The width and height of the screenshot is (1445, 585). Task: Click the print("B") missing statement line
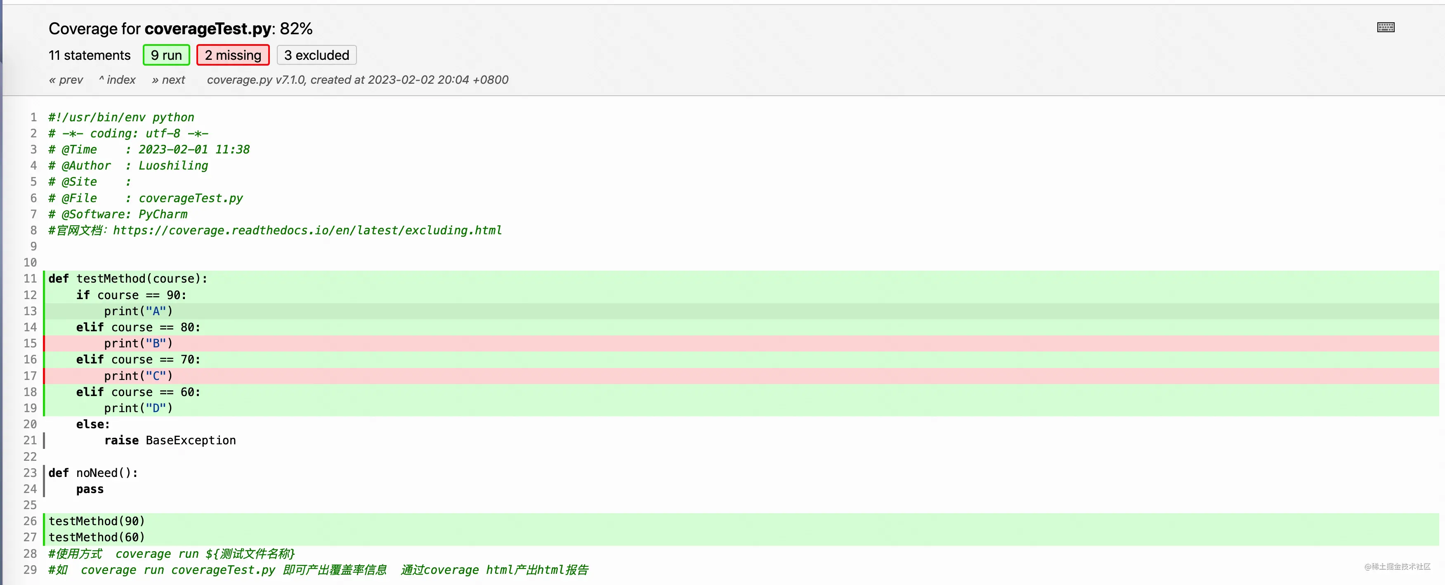pyautogui.click(x=138, y=343)
